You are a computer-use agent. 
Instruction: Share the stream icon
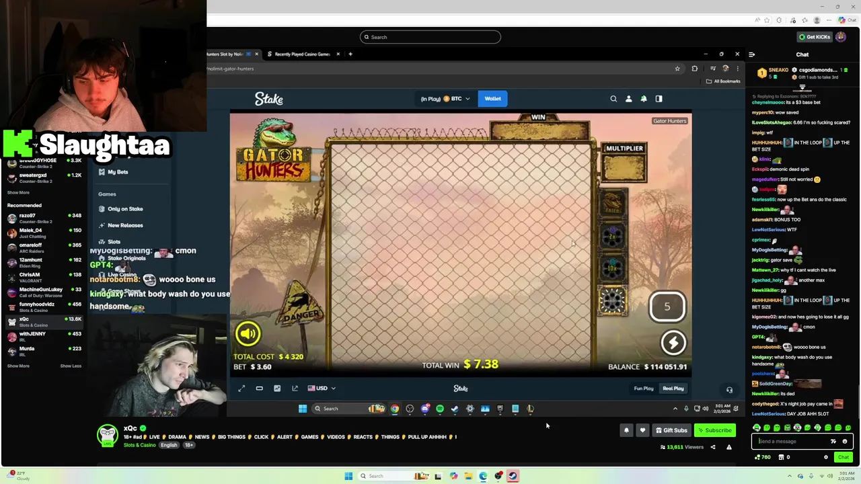(713, 447)
